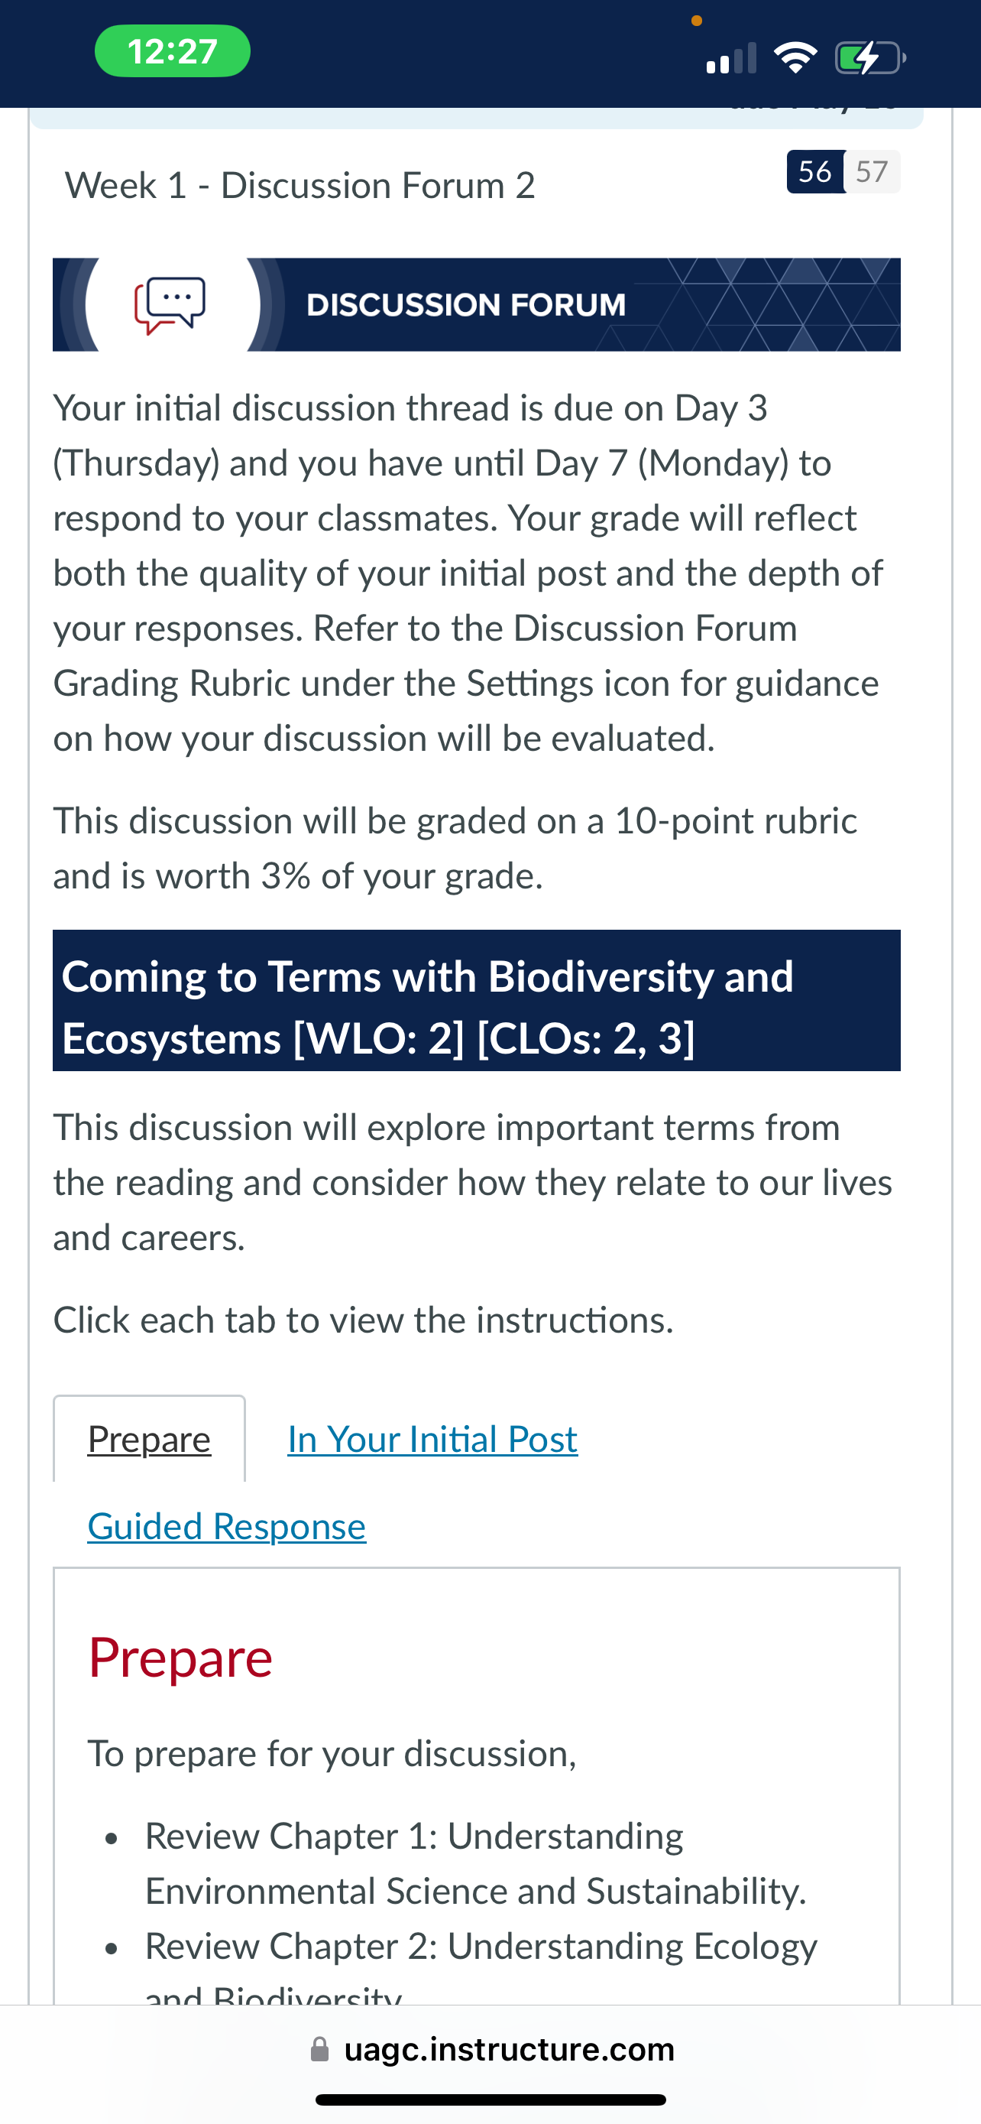The image size is (981, 2124).
Task: Tap the uagc.instructure.com address bar
Action: [491, 2050]
